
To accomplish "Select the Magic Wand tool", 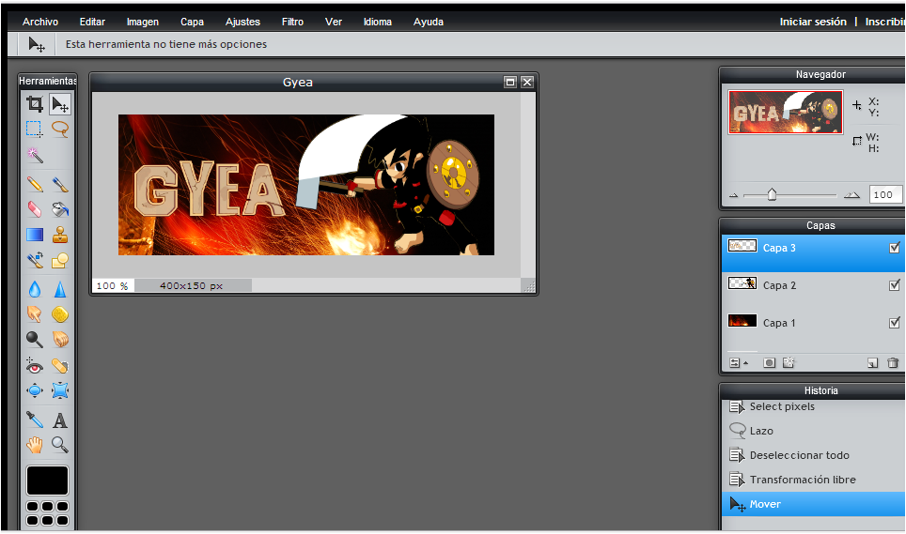I will click(35, 155).
